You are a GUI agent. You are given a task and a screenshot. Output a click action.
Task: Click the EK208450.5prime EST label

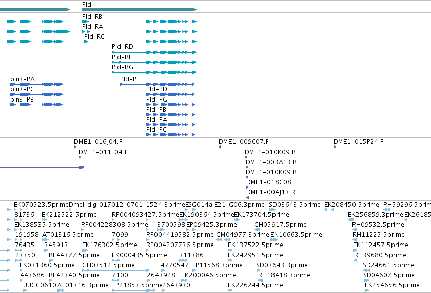[x=351, y=205]
